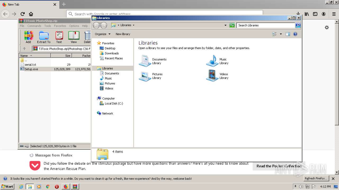The image size is (339, 190).
Task: Open a new Firefox tab with plus
Action: [64, 4]
